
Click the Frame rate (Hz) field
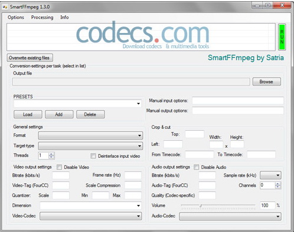tap(133, 175)
